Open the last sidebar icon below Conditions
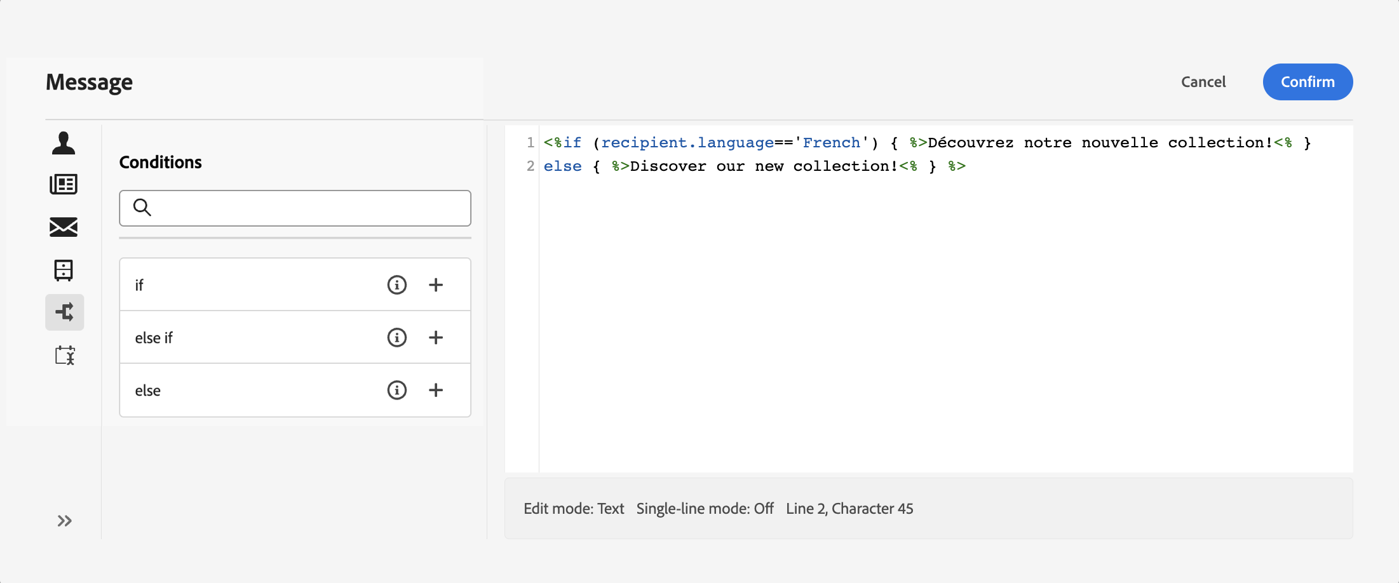The height and width of the screenshot is (583, 1399). 64,355
